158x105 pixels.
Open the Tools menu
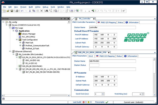[53, 7]
